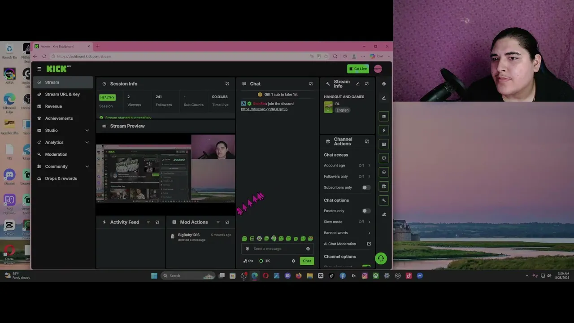Screen dimensions: 574x323
Task: Open Instagram from the taskbar
Action: point(365,275)
